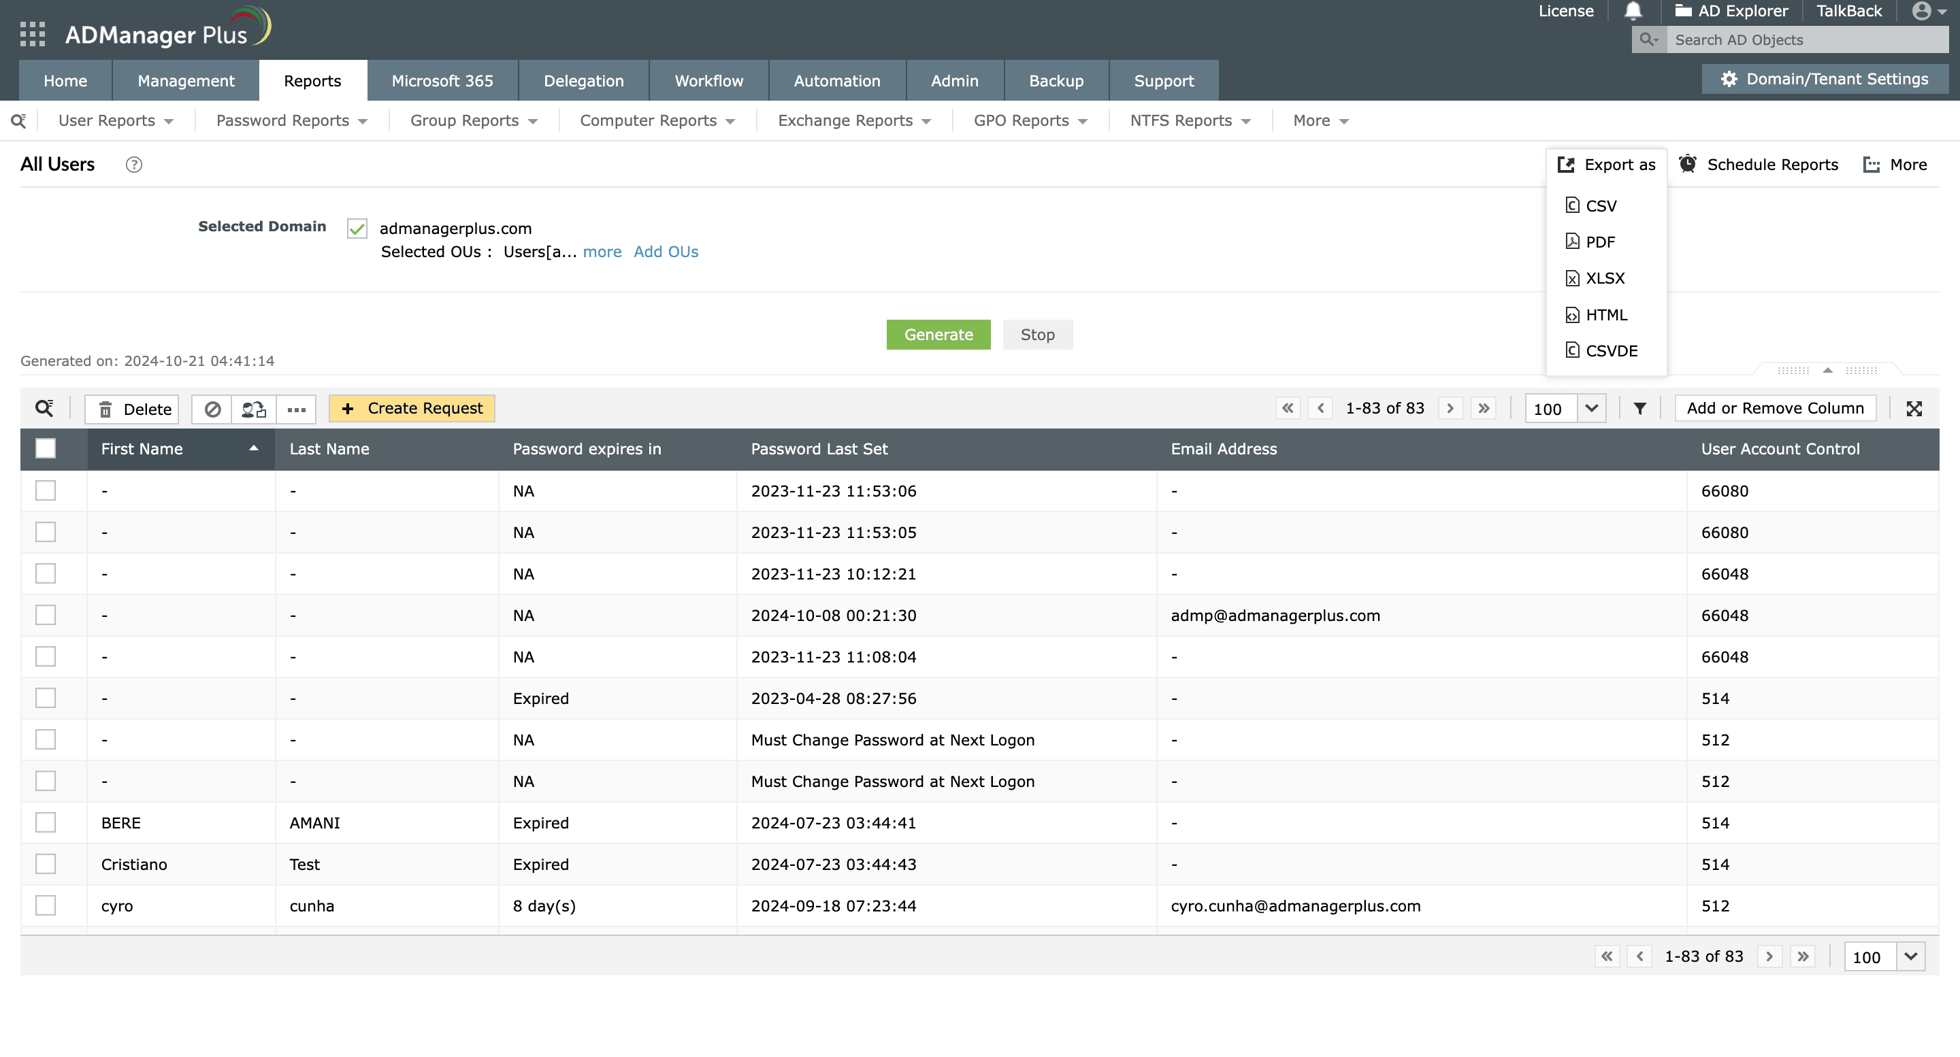This screenshot has height=1057, width=1960.
Task: Click the notification bell icon
Action: [1633, 11]
